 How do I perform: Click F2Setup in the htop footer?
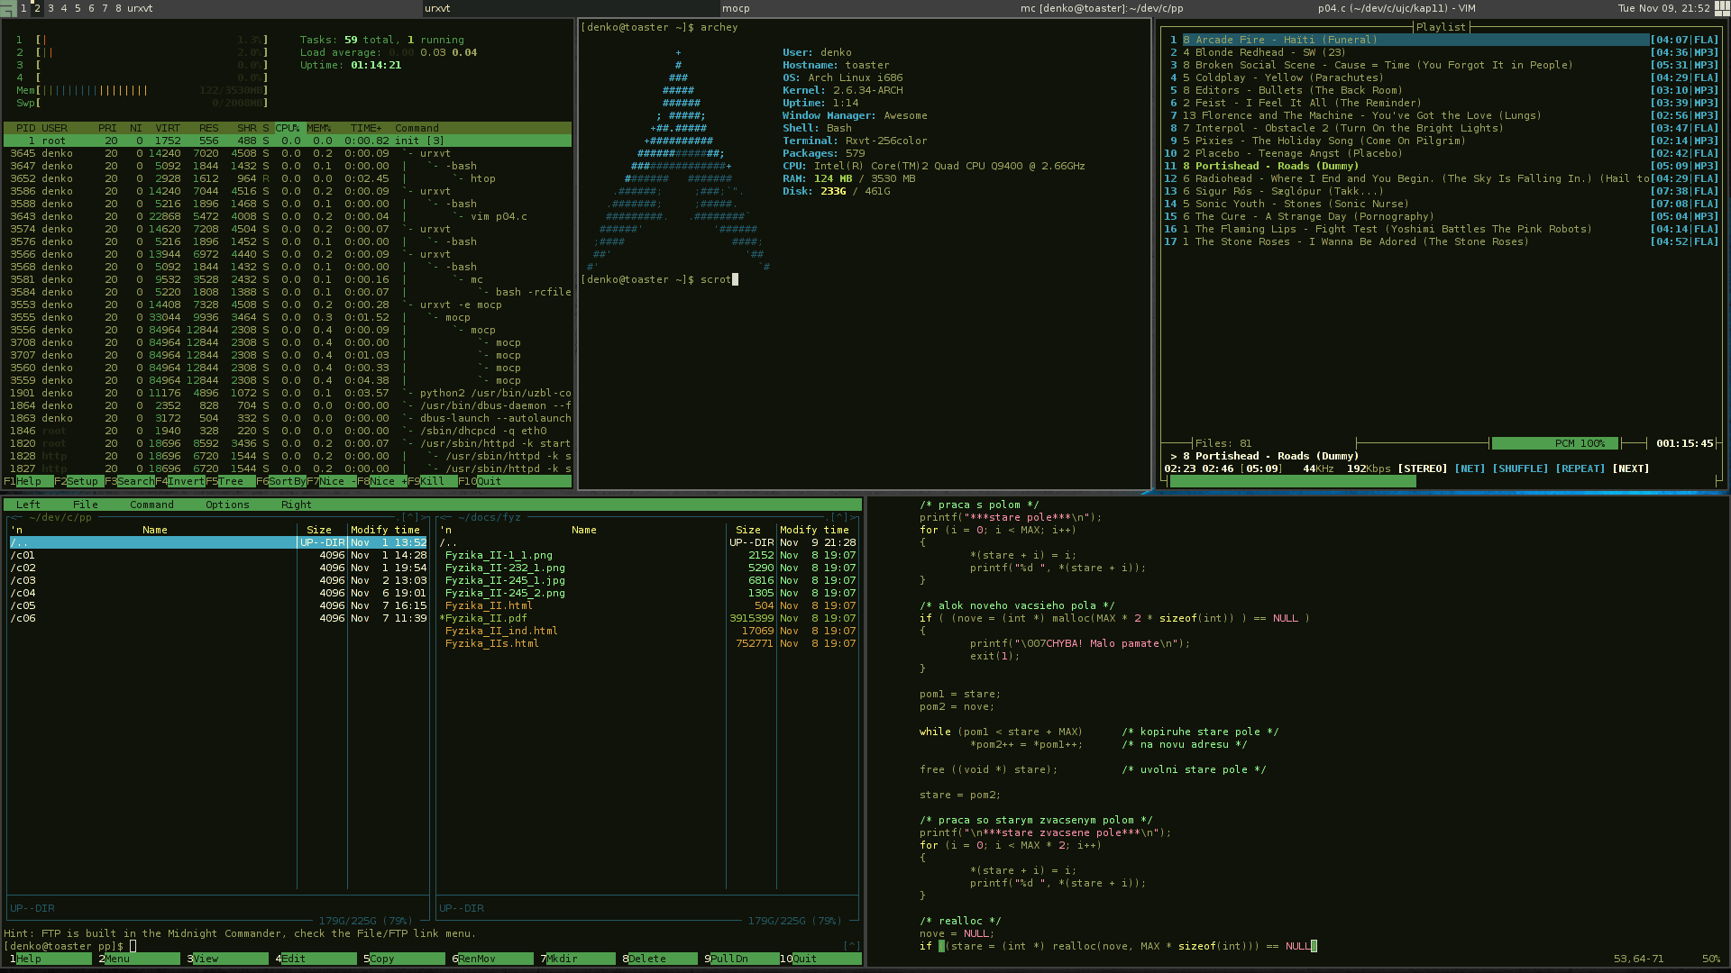(79, 481)
